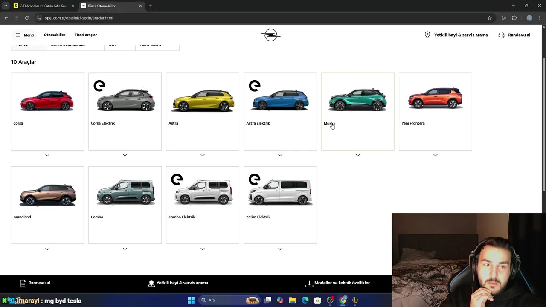Expand the chevron under Yeni Frontera
The width and height of the screenshot is (546, 307).
click(436, 155)
